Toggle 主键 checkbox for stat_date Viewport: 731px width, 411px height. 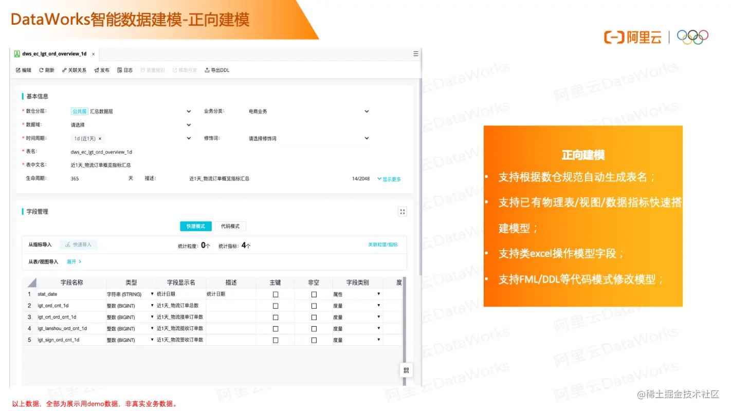276,294
